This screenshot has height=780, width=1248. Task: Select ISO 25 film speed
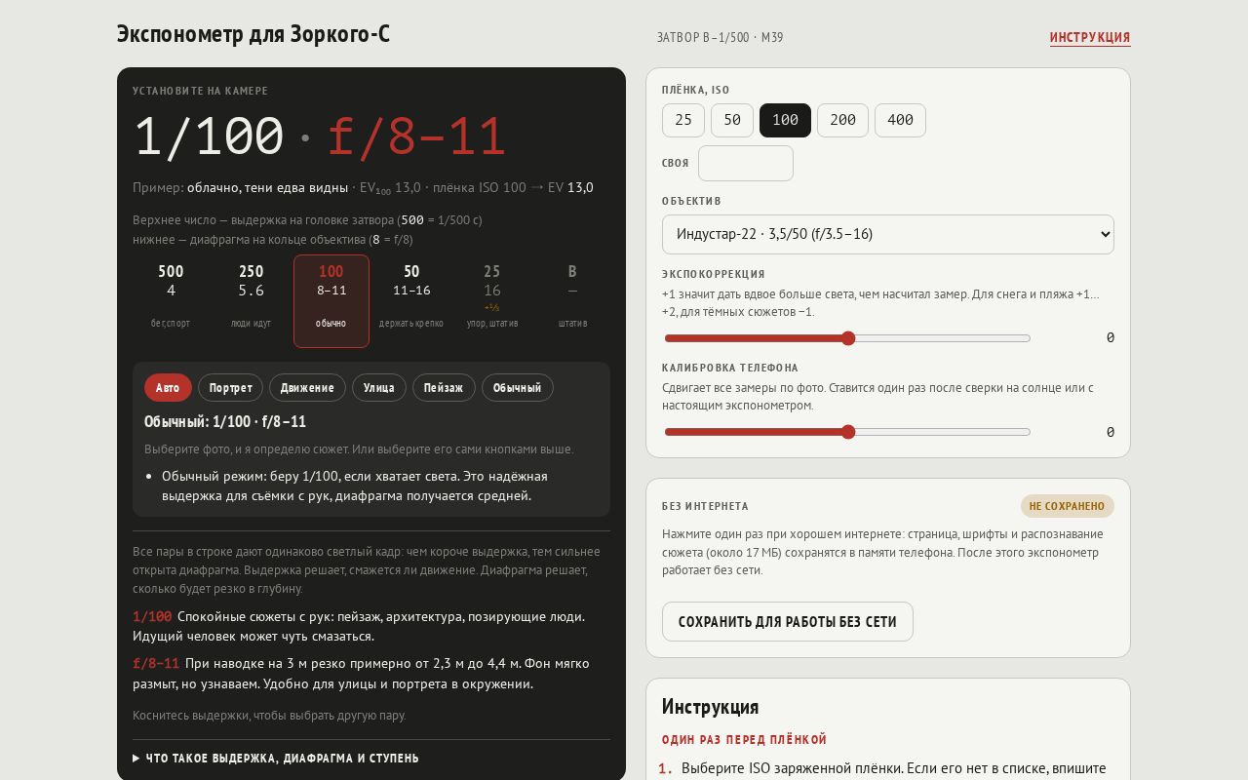683,120
